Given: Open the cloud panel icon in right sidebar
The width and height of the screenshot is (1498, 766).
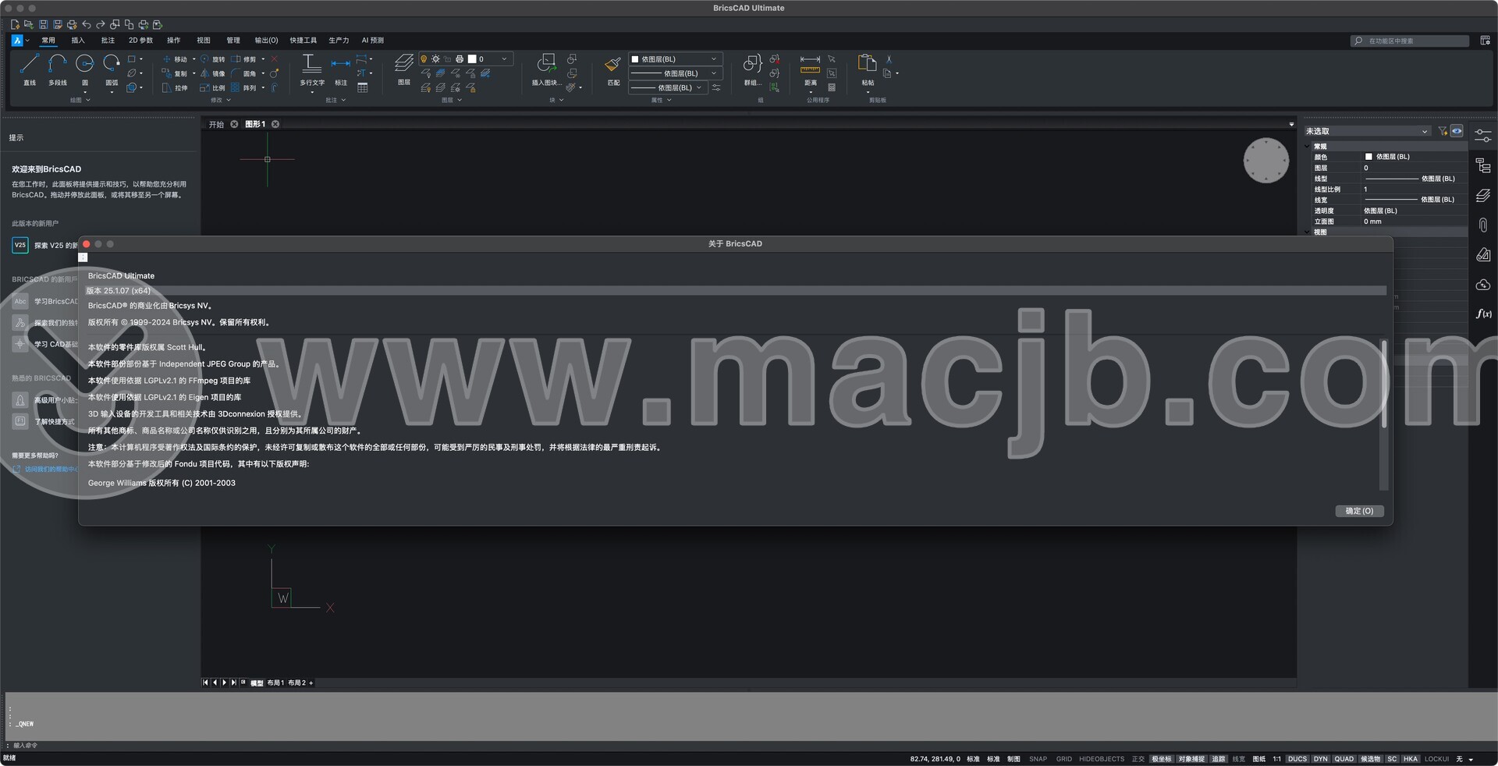Looking at the screenshot, I should click(x=1483, y=285).
